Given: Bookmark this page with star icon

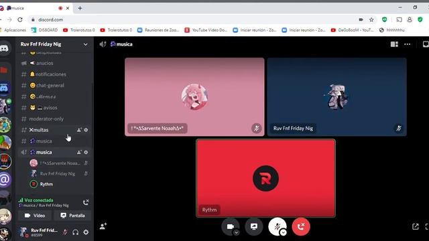Looking at the screenshot, I should click(371, 19).
